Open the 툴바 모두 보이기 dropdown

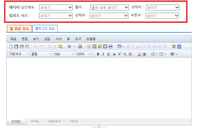pos(109,8)
